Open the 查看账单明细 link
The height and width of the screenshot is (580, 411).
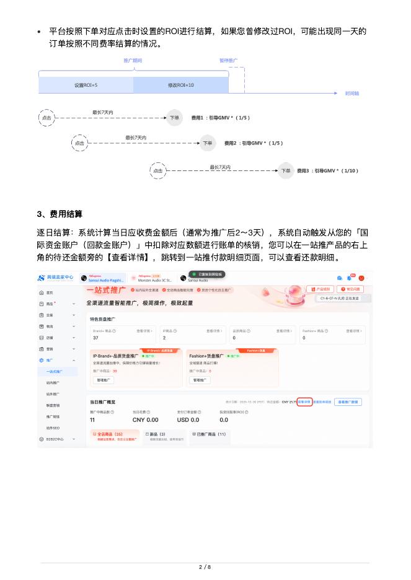(322, 402)
